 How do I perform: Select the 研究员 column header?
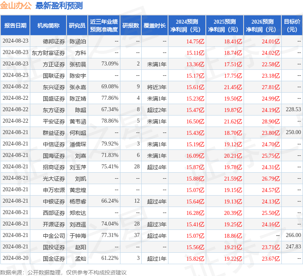click(77, 25)
